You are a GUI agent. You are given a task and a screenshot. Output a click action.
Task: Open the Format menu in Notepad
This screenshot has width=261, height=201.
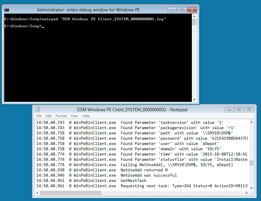pyautogui.click(x=61, y=116)
